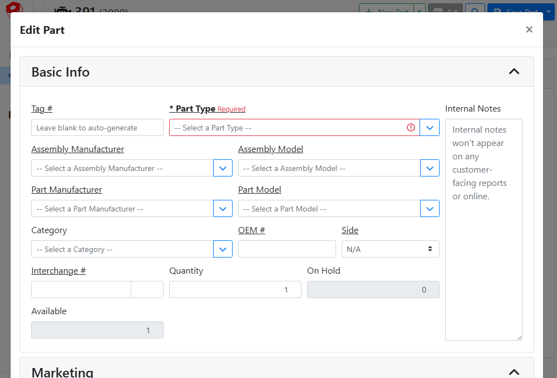Click the Quantity input field
557x378 pixels.
(235, 290)
